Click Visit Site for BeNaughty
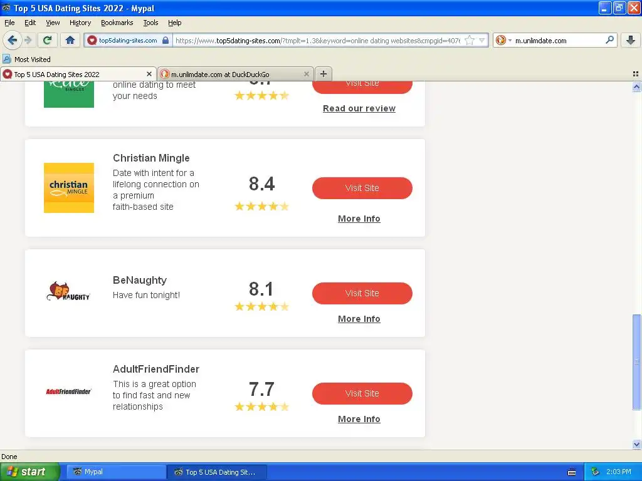Viewport: 642px width, 481px height. click(362, 293)
